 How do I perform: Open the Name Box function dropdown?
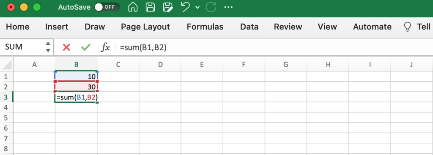(x=48, y=47)
